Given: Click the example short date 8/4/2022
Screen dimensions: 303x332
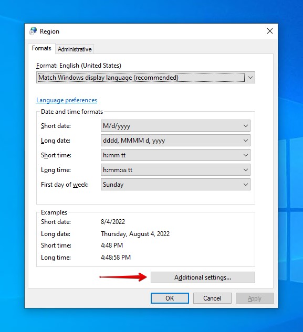Looking at the screenshot, I should (x=113, y=222).
